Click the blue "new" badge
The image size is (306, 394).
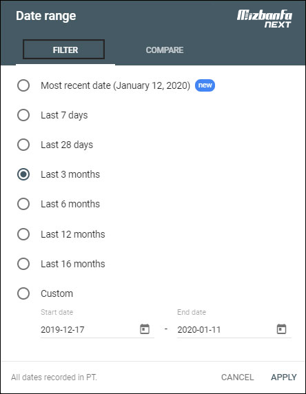coord(205,85)
